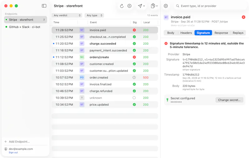The image size is (249, 158).
Task: Click the 500 status on order.created row
Action: coord(146,77)
